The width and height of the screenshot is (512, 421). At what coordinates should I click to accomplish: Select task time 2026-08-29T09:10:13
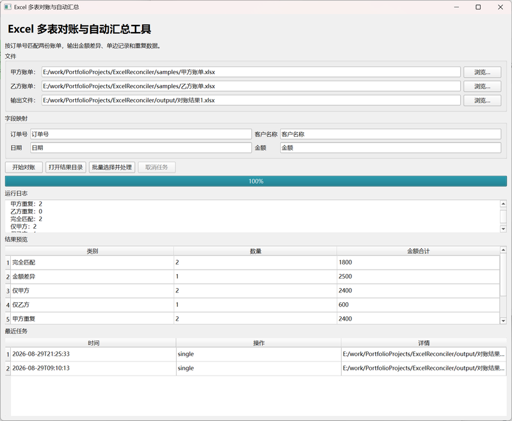[93, 368]
